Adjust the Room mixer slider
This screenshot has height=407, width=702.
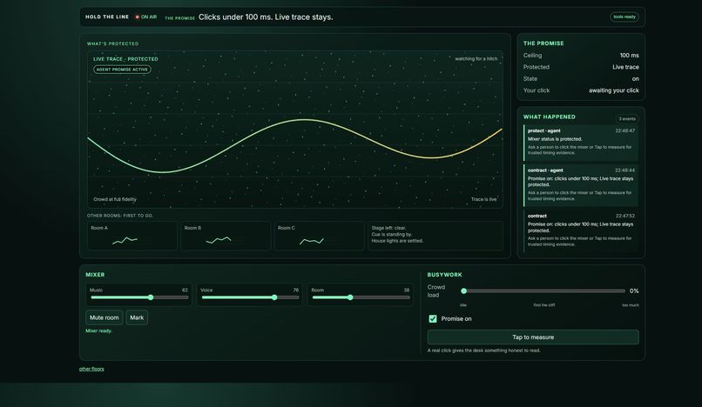361,297
